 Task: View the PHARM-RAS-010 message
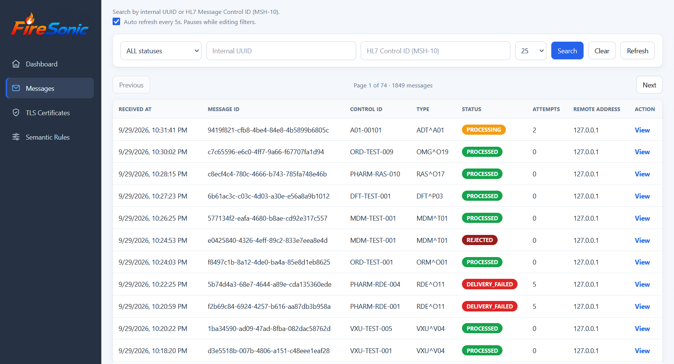642,174
